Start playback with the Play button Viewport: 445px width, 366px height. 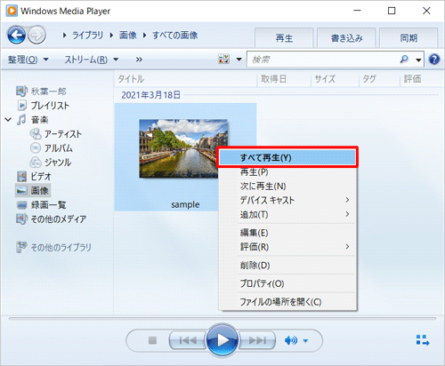tap(222, 340)
